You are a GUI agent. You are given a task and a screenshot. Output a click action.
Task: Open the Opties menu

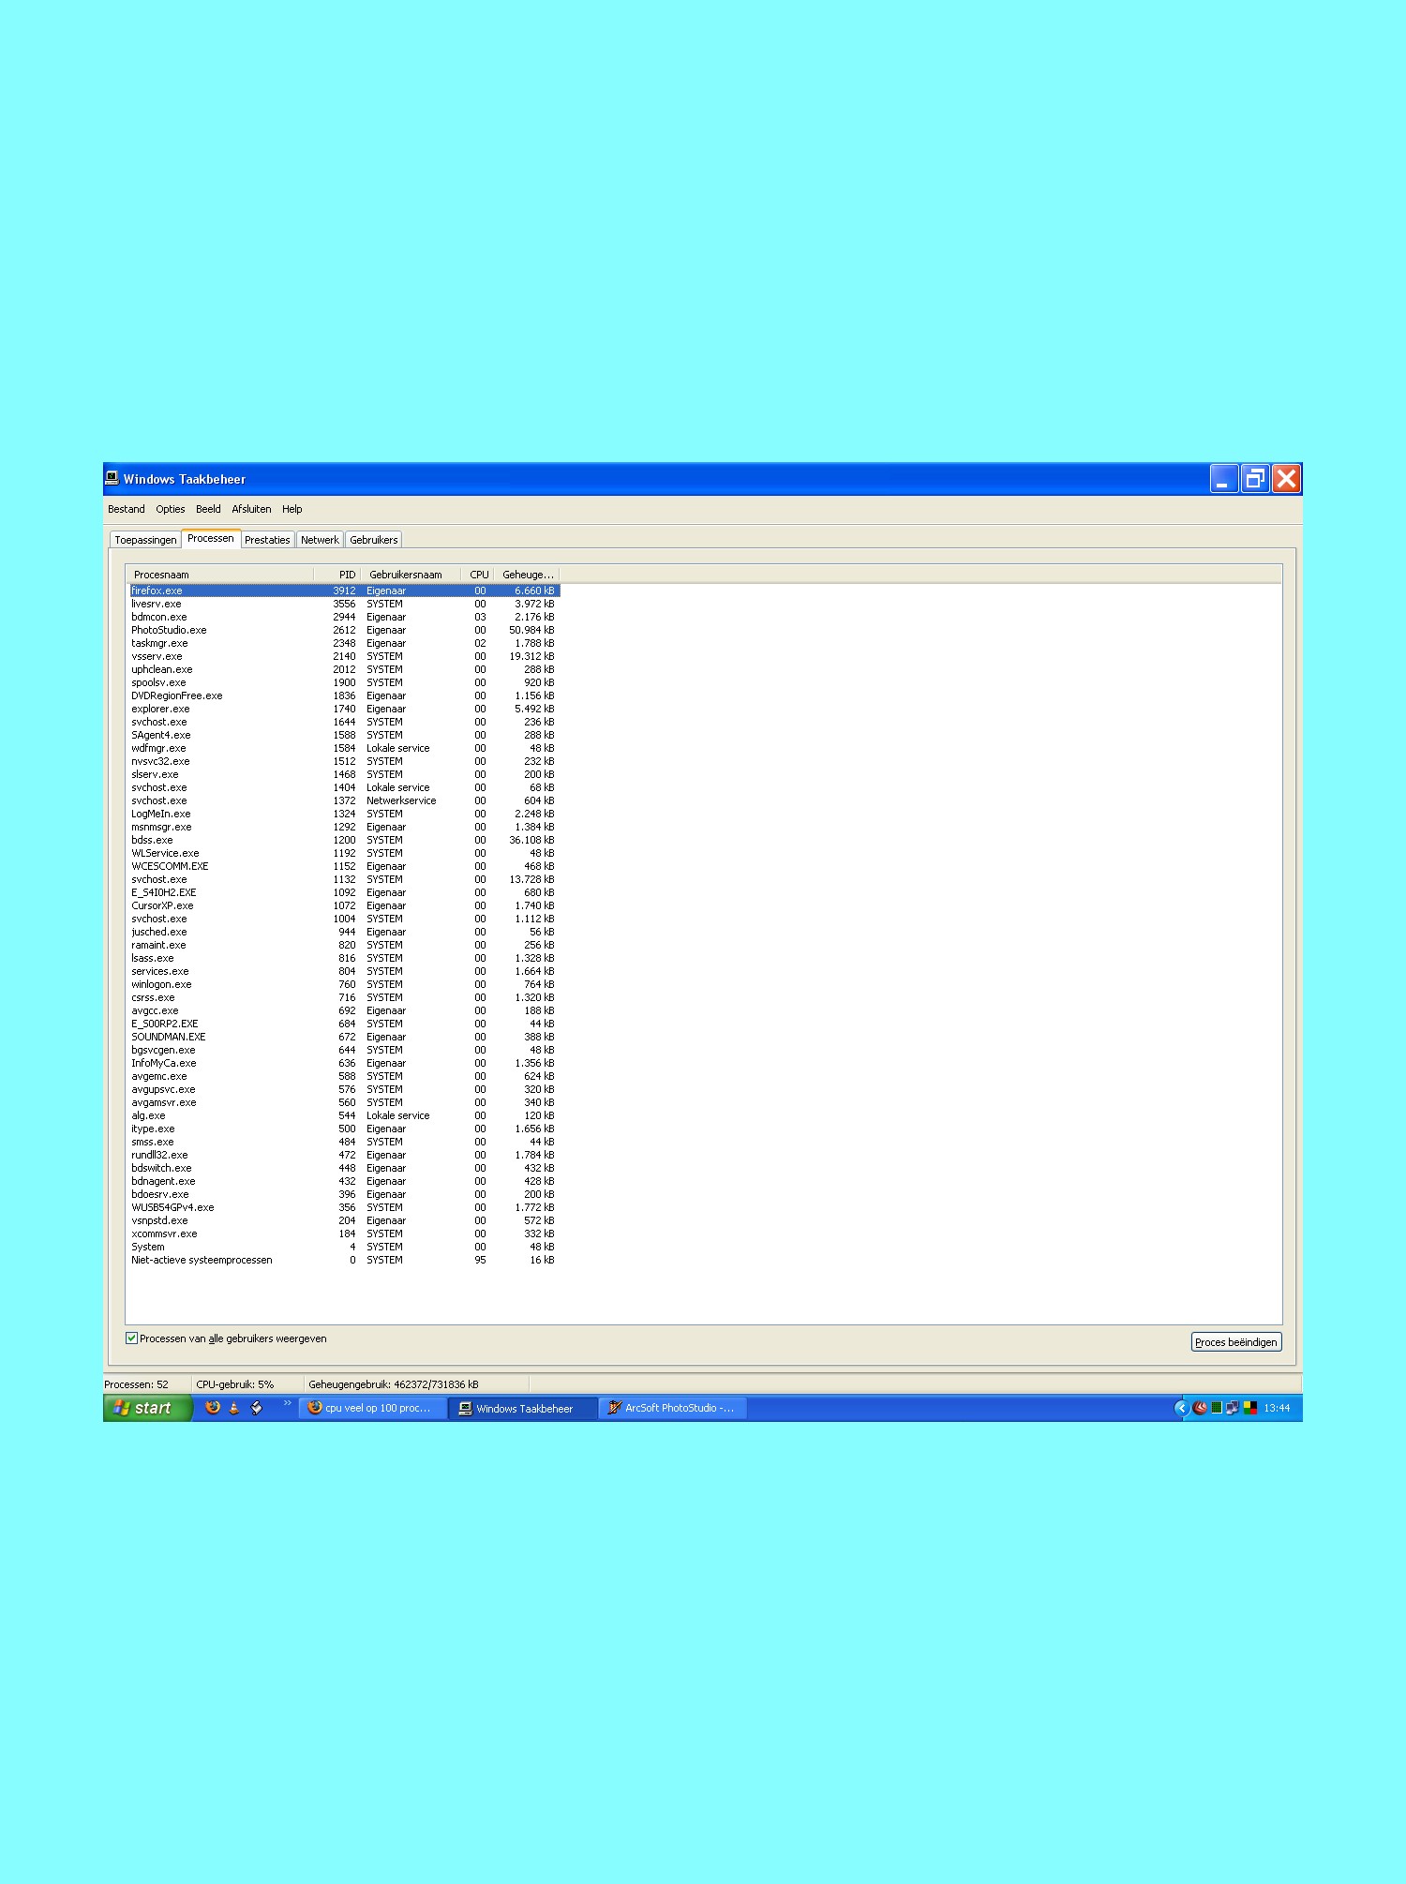click(x=170, y=509)
